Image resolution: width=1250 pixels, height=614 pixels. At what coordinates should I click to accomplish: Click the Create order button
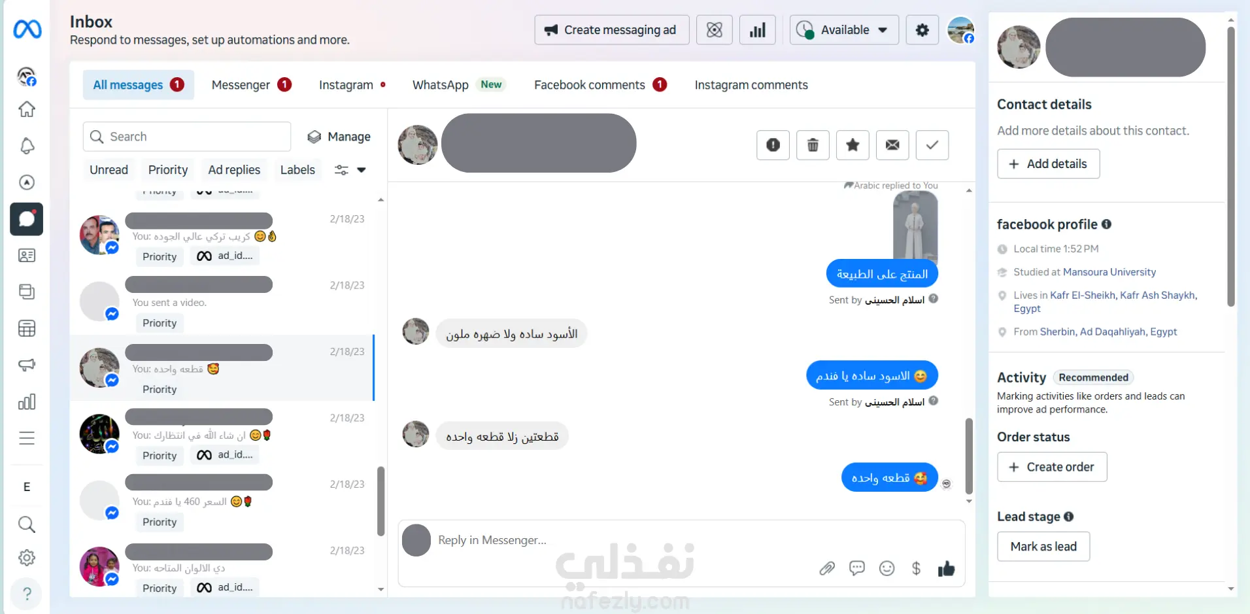tap(1052, 467)
